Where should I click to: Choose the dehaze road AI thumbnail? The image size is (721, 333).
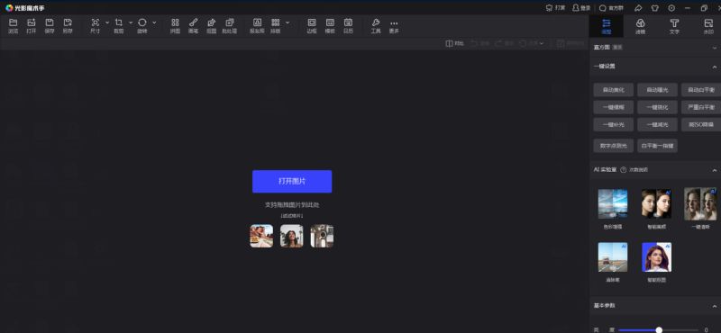[613, 257]
